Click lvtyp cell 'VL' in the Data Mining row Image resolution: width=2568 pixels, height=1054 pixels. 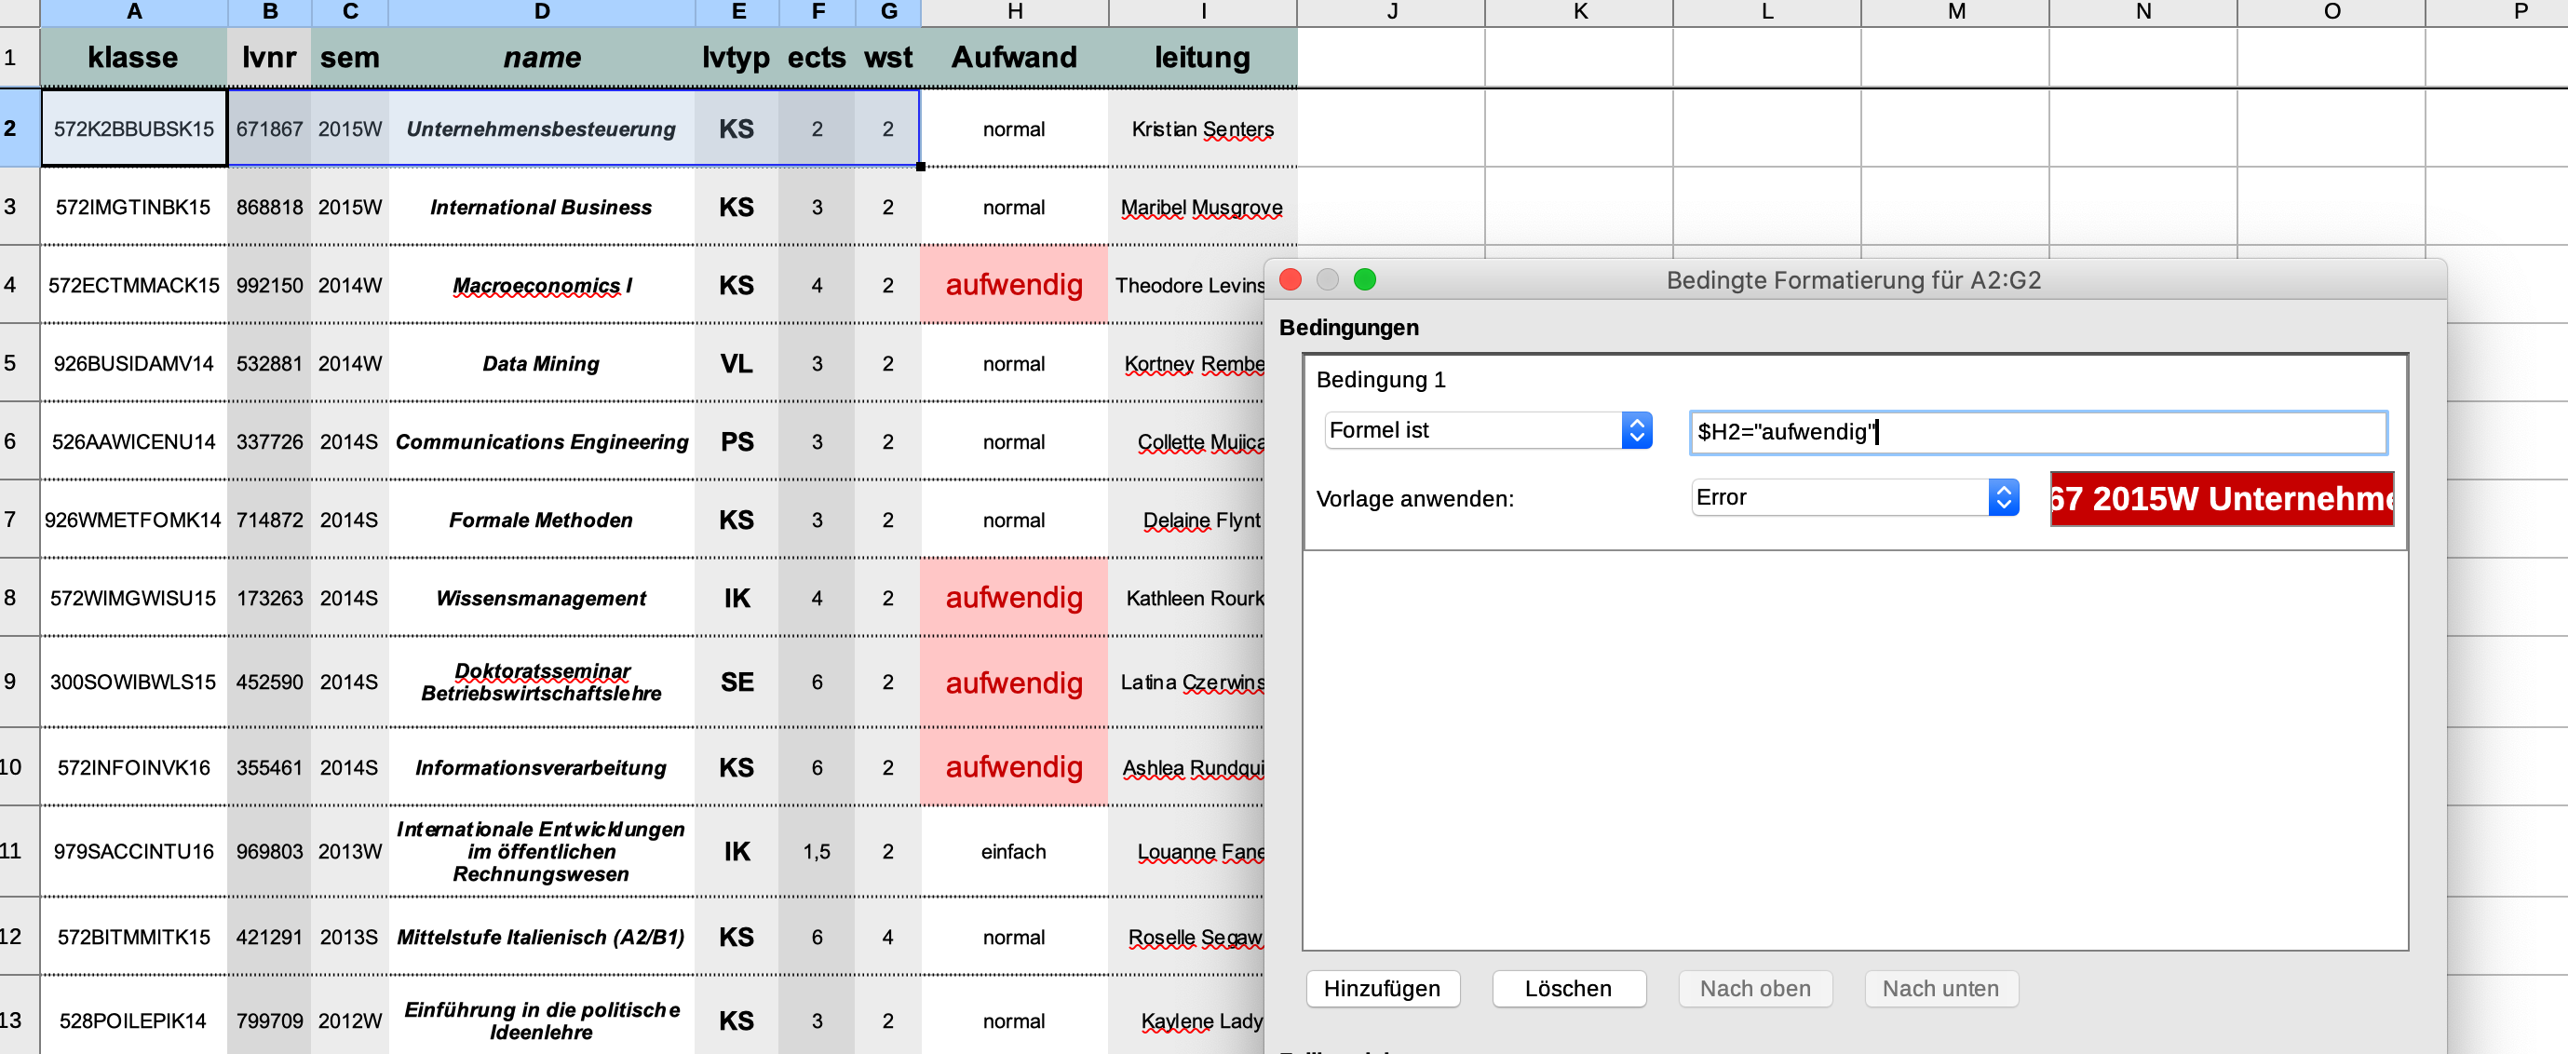coord(737,363)
